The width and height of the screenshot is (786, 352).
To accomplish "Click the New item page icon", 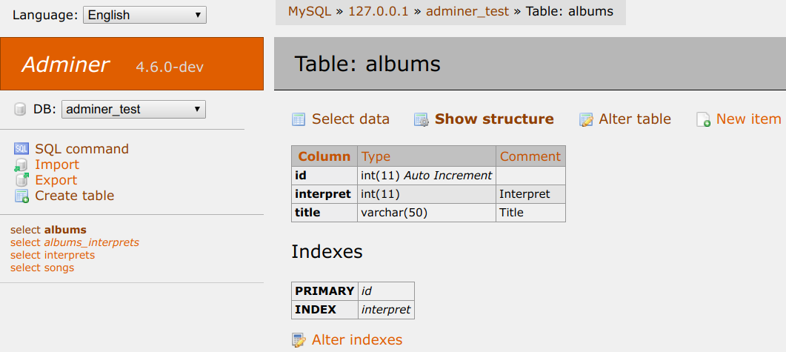I will 704,119.
